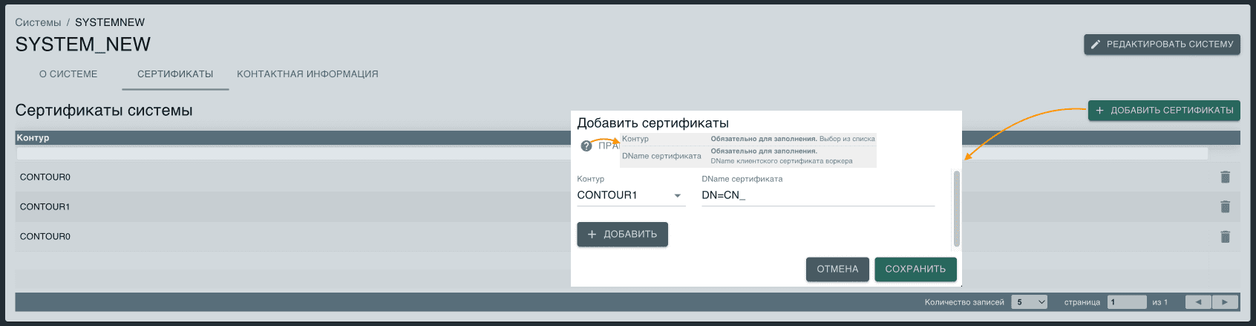
Task: Delete the first CONTOUR0 row via trash icon
Action: (1225, 177)
